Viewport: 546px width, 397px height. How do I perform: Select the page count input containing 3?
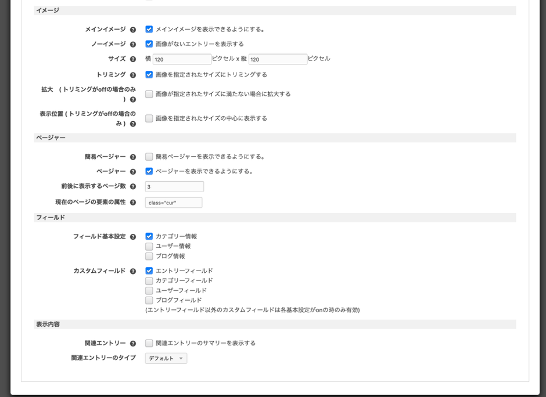(x=174, y=186)
